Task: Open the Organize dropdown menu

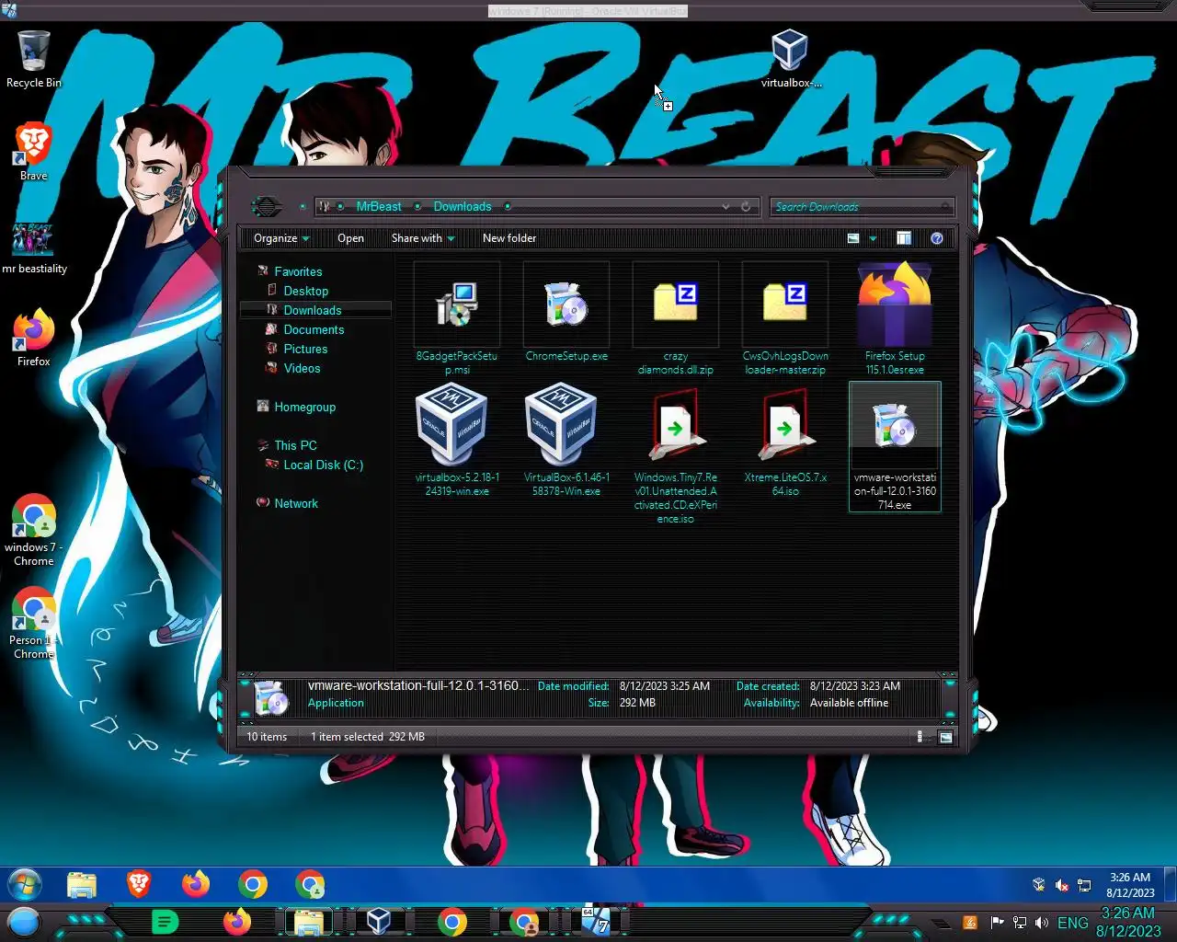Action: (281, 238)
